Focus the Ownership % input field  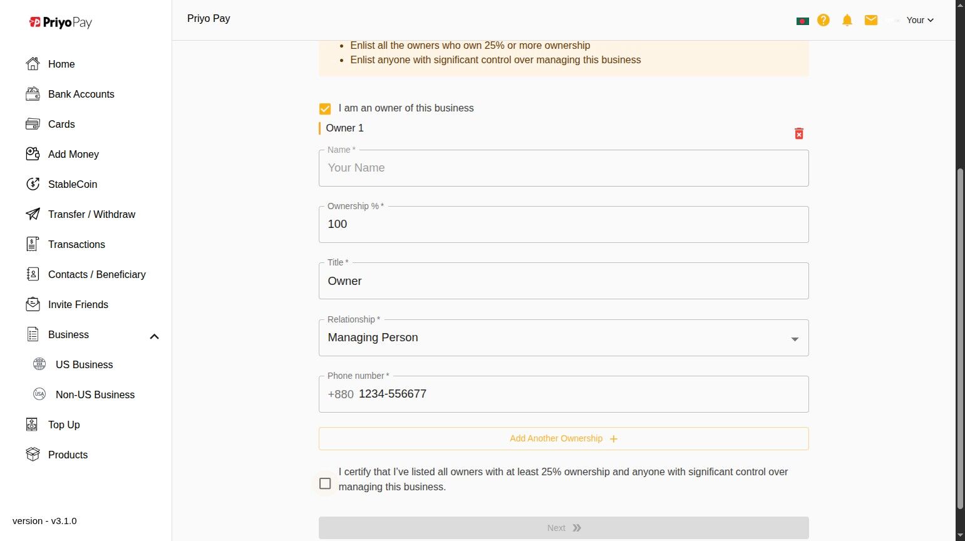click(x=563, y=224)
